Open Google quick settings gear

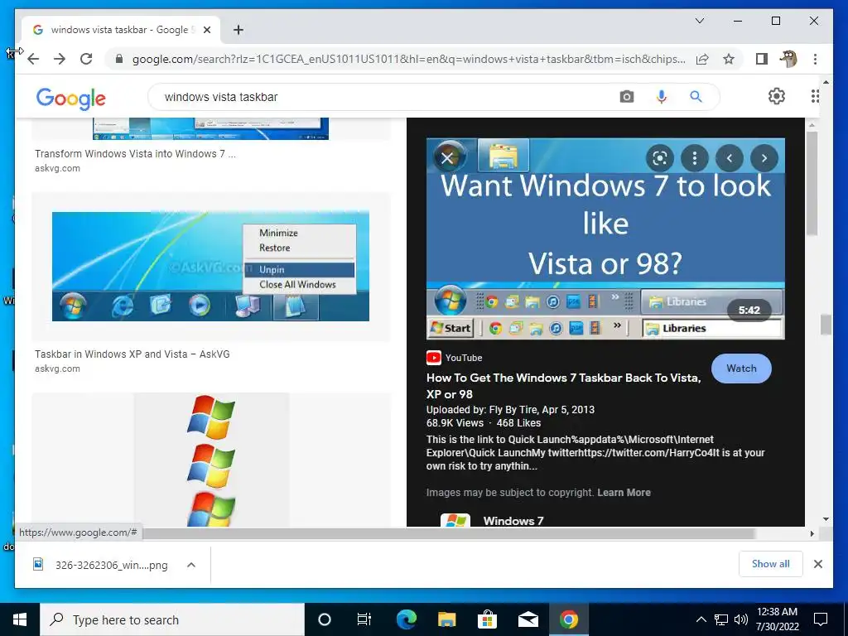pos(777,96)
